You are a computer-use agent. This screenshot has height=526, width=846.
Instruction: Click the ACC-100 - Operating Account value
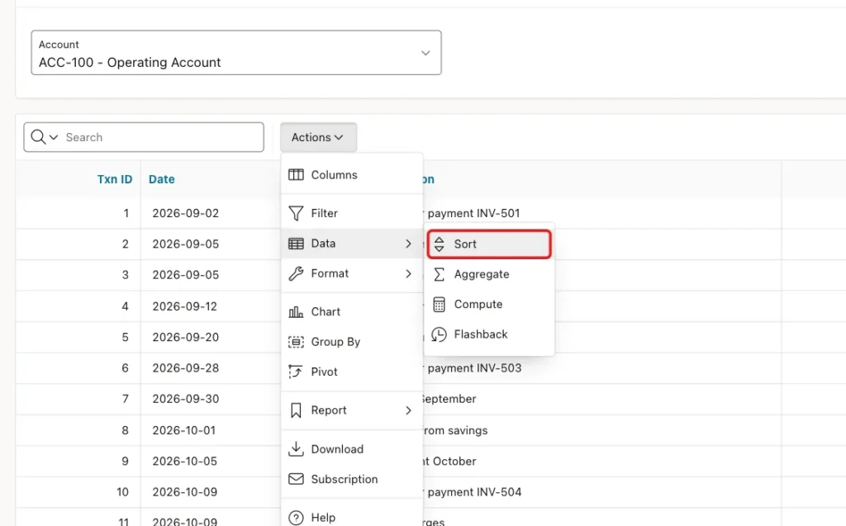coord(130,63)
